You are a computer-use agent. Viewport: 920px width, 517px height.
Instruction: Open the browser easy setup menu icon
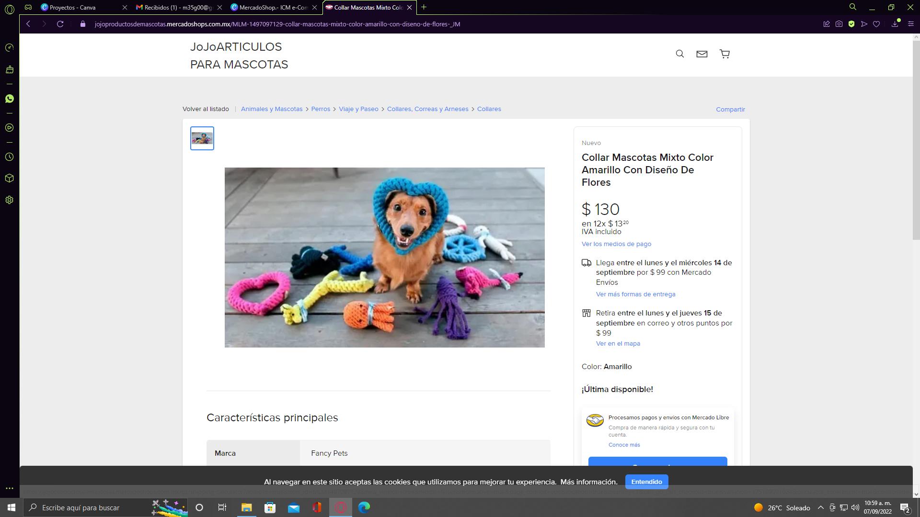pos(911,24)
